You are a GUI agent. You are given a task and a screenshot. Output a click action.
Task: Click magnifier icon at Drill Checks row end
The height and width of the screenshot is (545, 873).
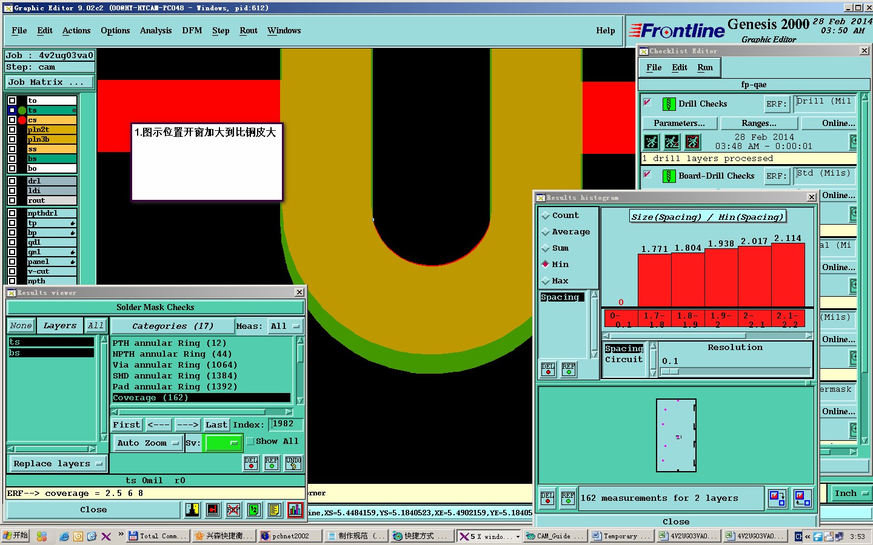pyautogui.click(x=854, y=142)
